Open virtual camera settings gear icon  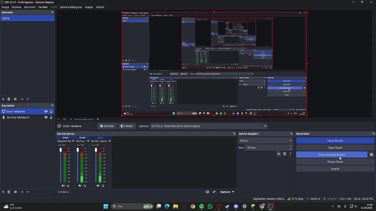click(371, 155)
